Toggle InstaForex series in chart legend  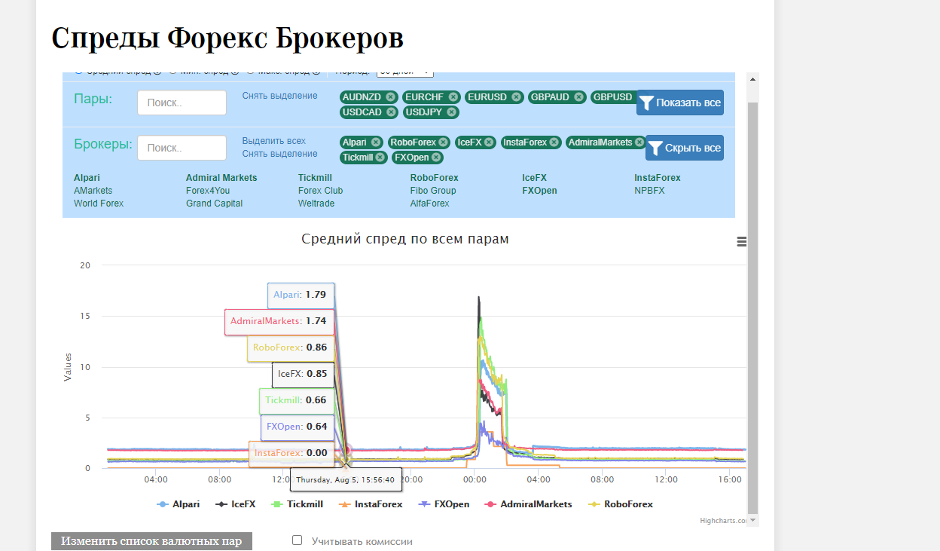[x=371, y=504]
